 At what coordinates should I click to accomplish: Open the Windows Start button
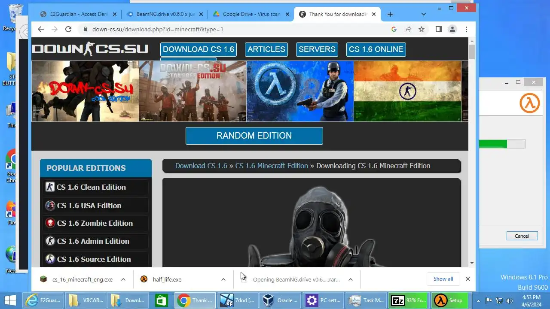(x=10, y=300)
